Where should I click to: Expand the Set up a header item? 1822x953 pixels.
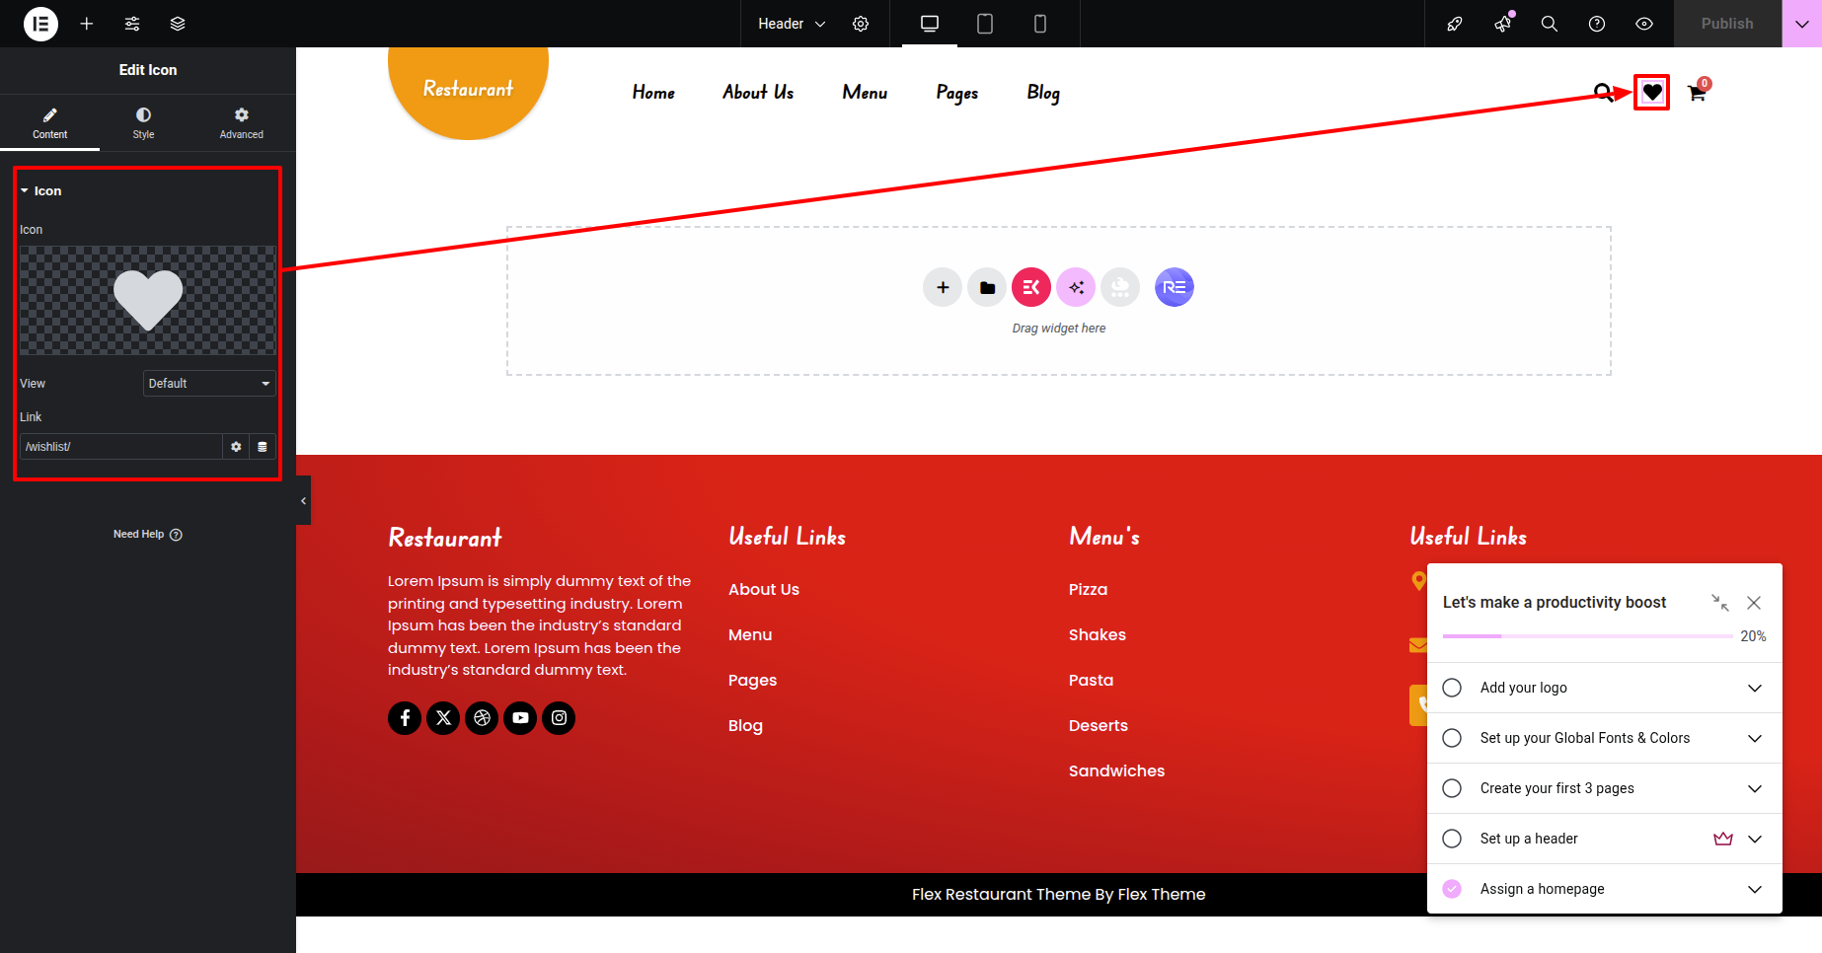pos(1754,839)
